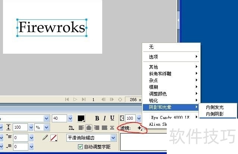The width and height of the screenshot is (238, 154).
Task: Click the leading value field showing 100
Action: point(21,127)
